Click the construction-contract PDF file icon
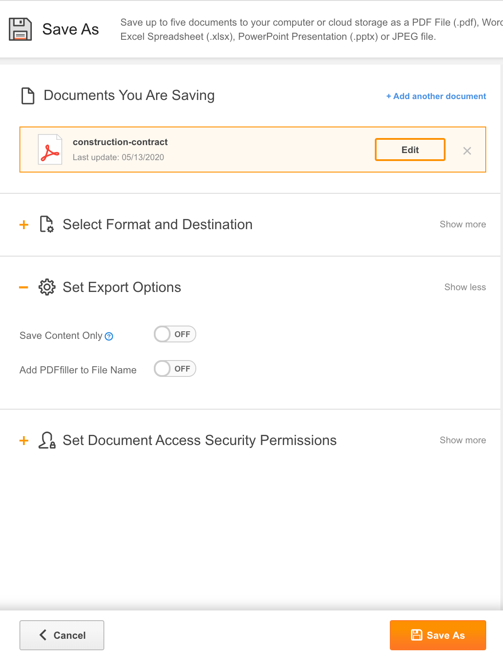503x660 pixels. pyautogui.click(x=50, y=150)
